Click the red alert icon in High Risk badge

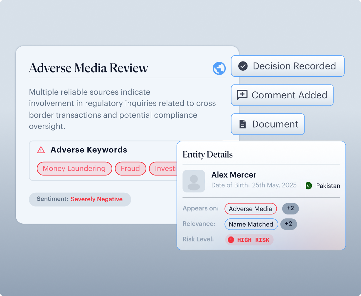coord(231,240)
